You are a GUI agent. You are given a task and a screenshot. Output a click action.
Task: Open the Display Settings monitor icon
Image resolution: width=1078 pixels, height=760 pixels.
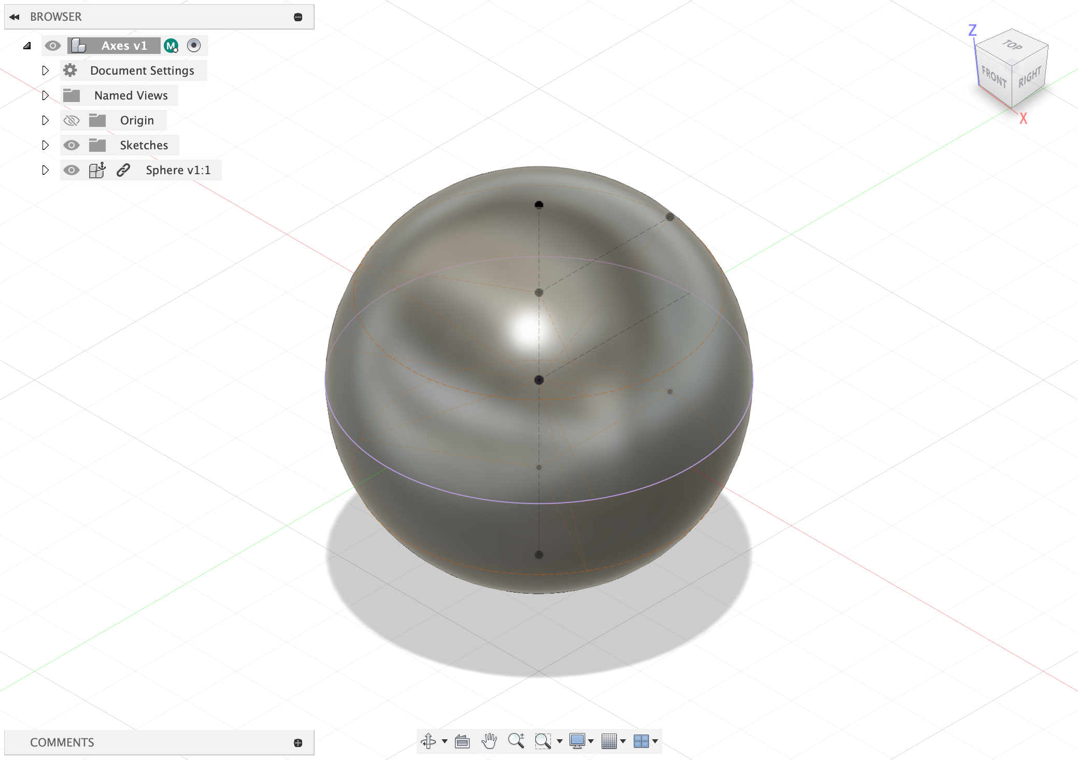[x=577, y=741]
